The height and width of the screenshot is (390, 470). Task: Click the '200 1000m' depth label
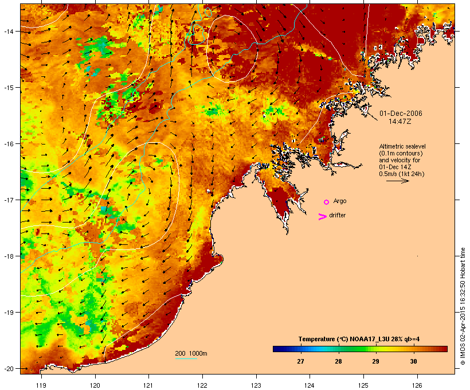click(191, 353)
